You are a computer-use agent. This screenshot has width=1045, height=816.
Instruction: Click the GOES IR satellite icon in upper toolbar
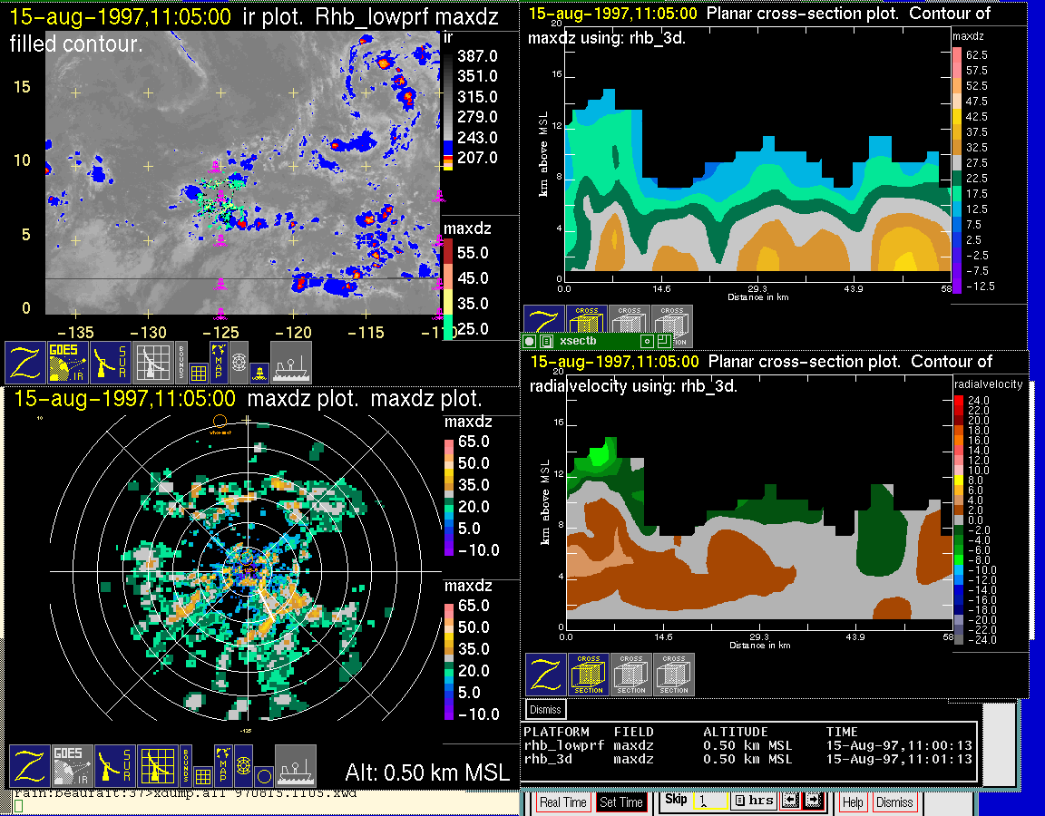click(68, 362)
